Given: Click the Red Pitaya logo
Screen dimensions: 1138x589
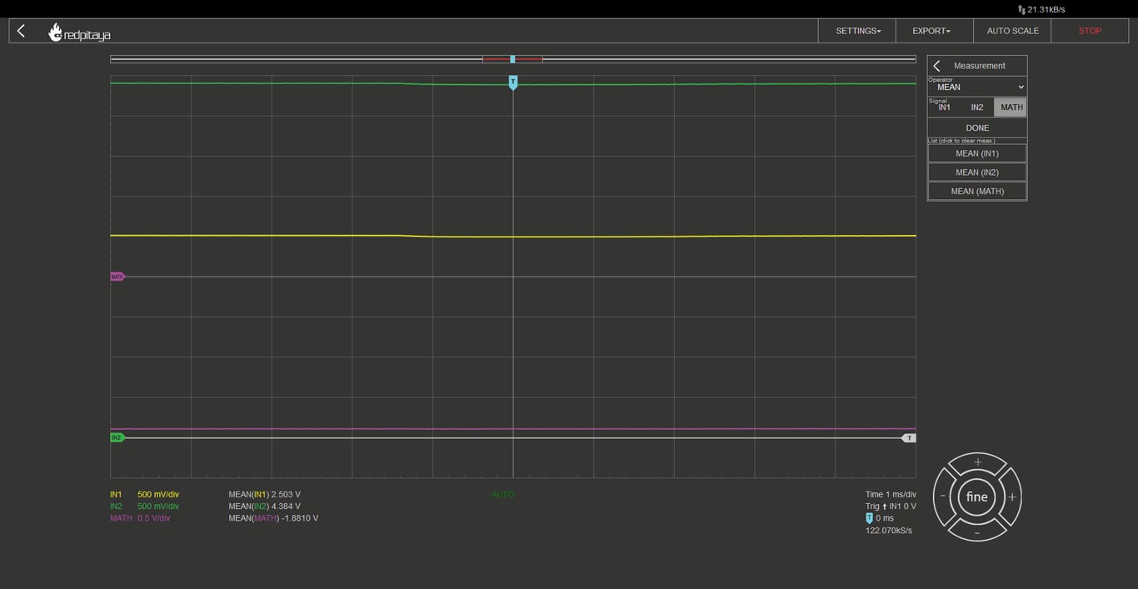Looking at the screenshot, I should (x=79, y=32).
